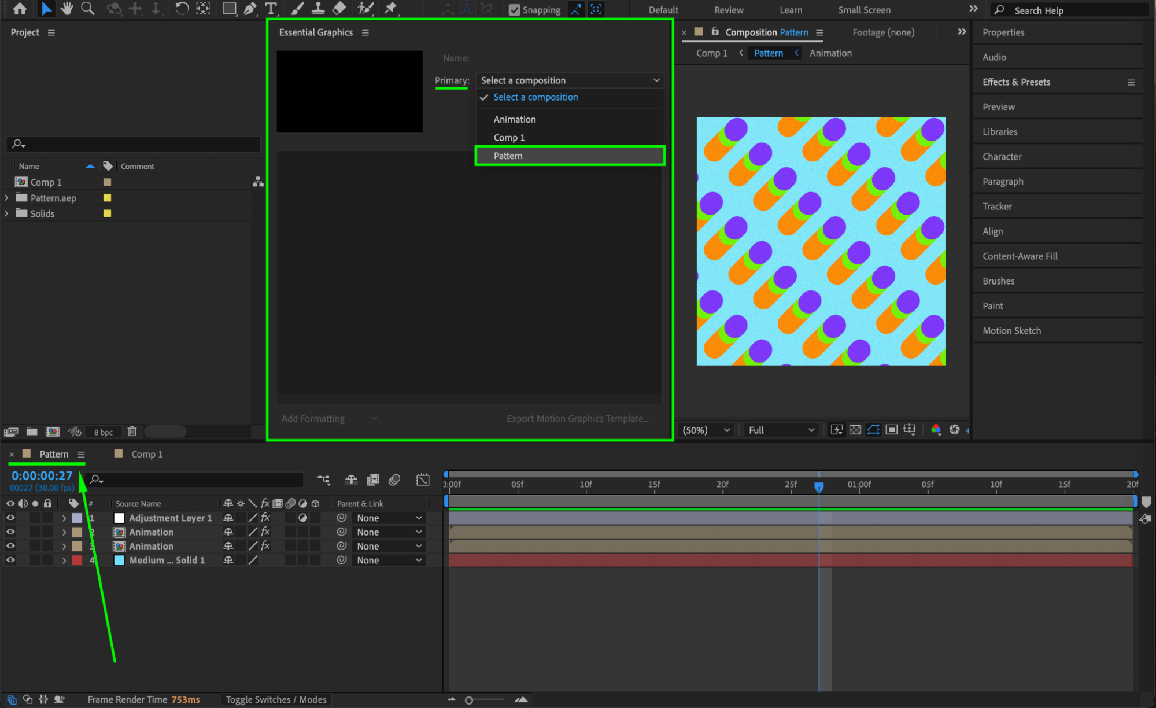Delete selected item with trash icon
This screenshot has height=708, width=1156.
[132, 432]
